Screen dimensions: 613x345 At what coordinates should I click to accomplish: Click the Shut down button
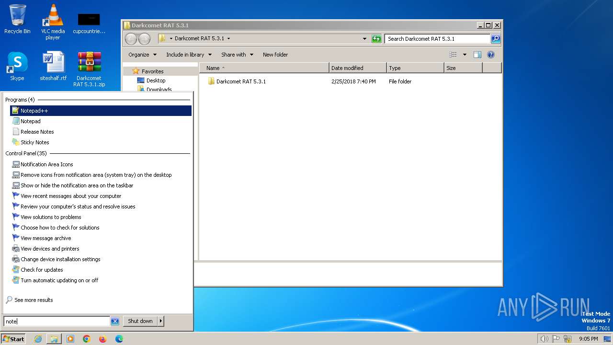click(x=140, y=321)
